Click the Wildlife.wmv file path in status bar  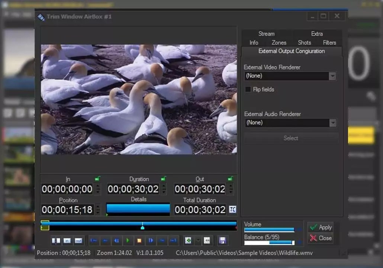(244, 253)
